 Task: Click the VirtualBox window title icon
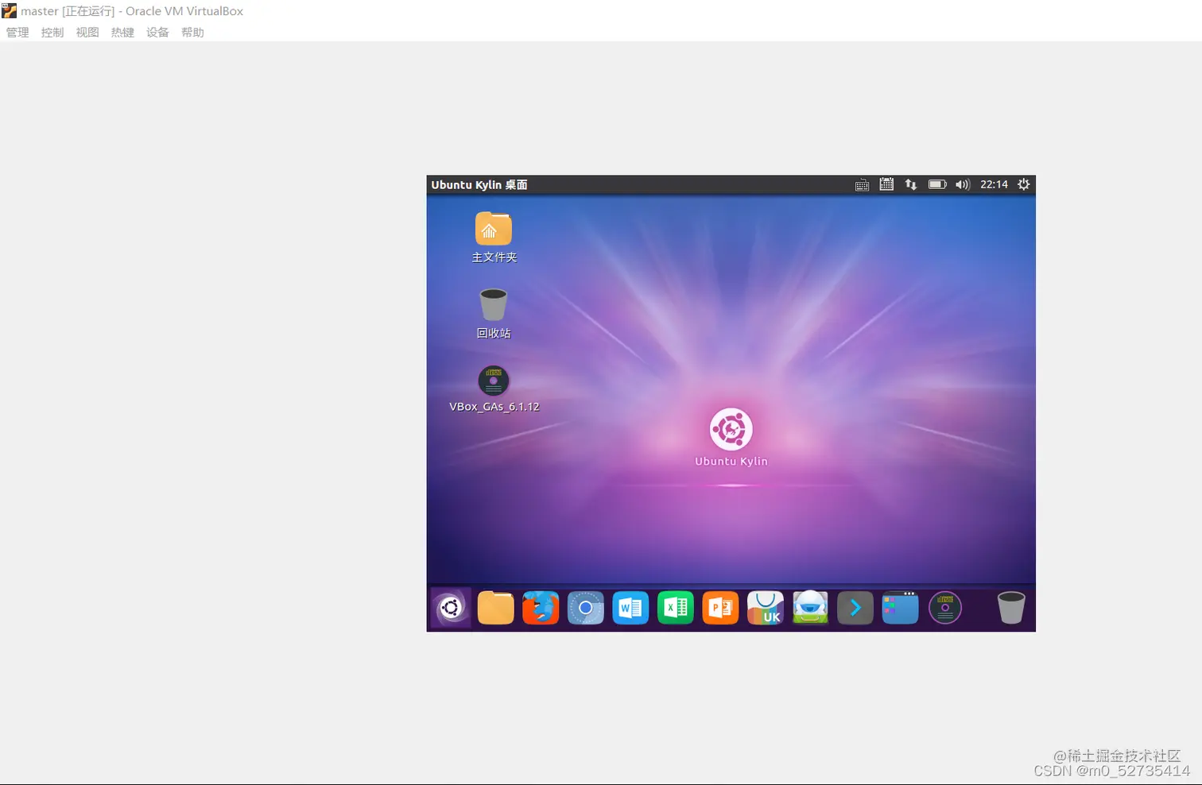(x=10, y=11)
